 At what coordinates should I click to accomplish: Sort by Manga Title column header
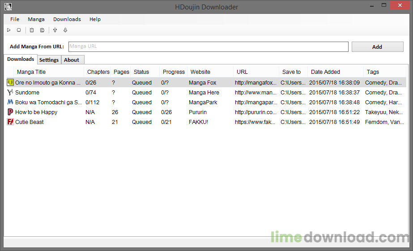[49, 72]
